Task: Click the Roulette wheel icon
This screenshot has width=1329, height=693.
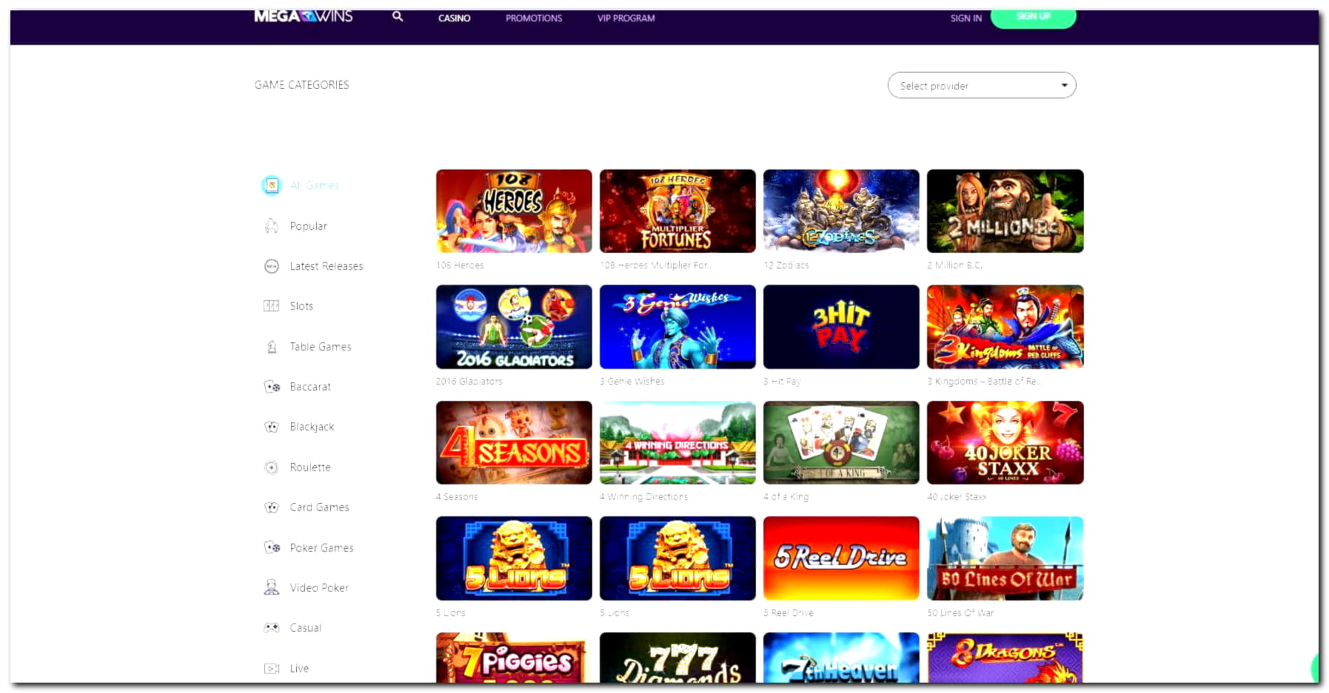Action: click(272, 467)
